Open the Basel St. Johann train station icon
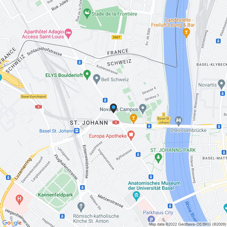The image size is (227, 227). [77, 131]
